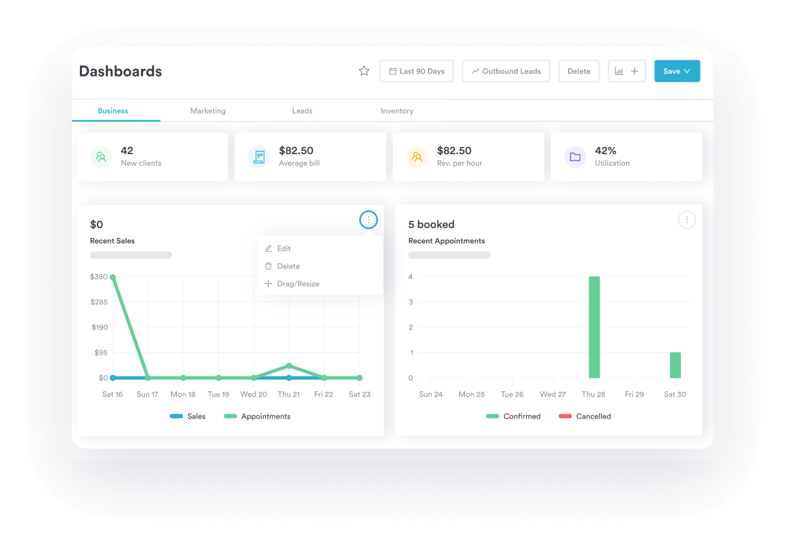Toggle the Cancelled legend item
The height and width of the screenshot is (546, 787).
pos(585,416)
